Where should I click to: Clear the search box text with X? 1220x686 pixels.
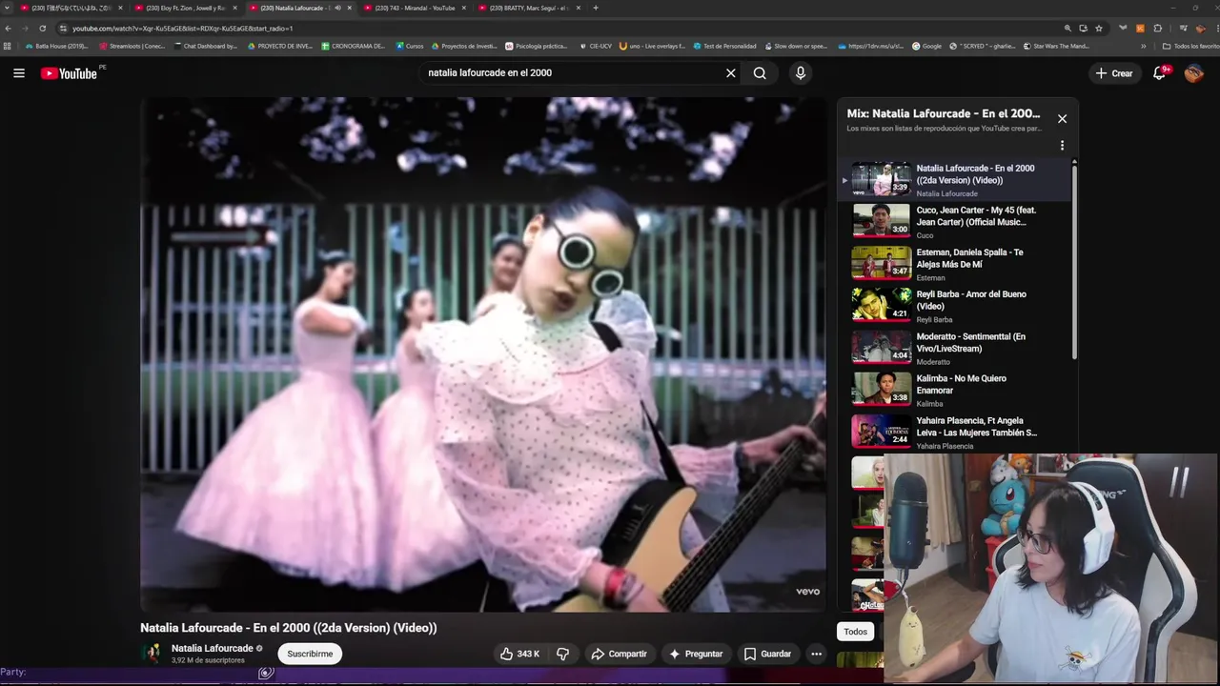[731, 73]
